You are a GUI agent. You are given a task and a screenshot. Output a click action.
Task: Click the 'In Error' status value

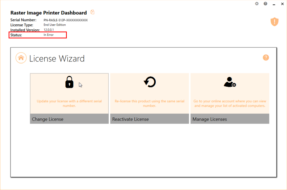pyautogui.click(x=48, y=35)
